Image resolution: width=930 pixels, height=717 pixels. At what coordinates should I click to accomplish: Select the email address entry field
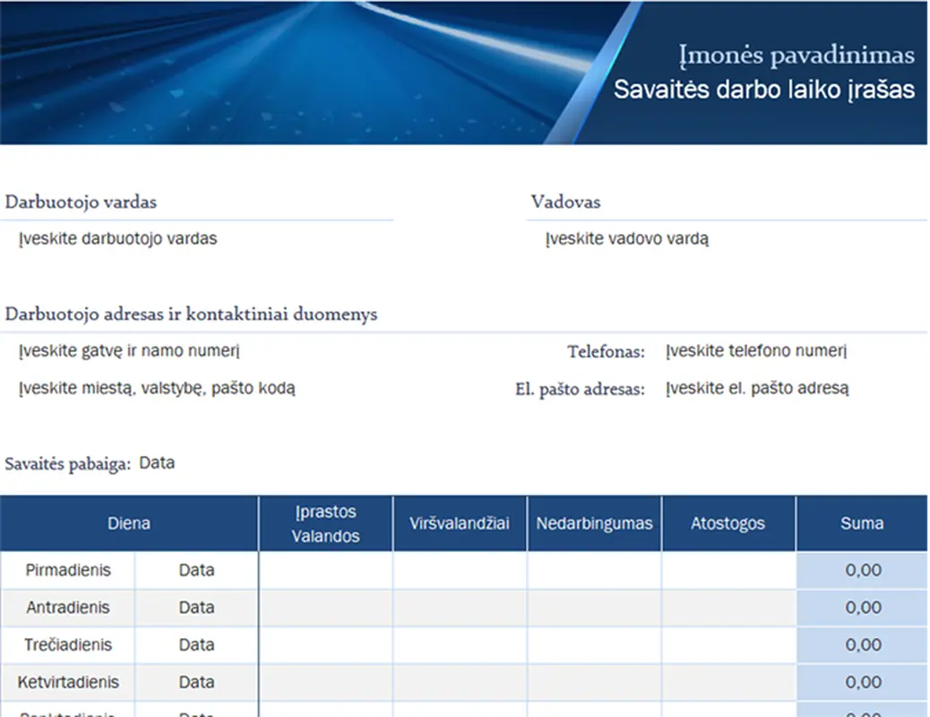coord(757,389)
